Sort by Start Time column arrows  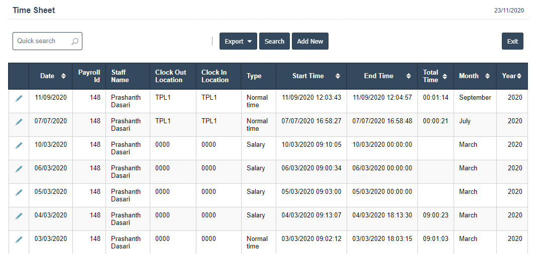pyautogui.click(x=338, y=76)
